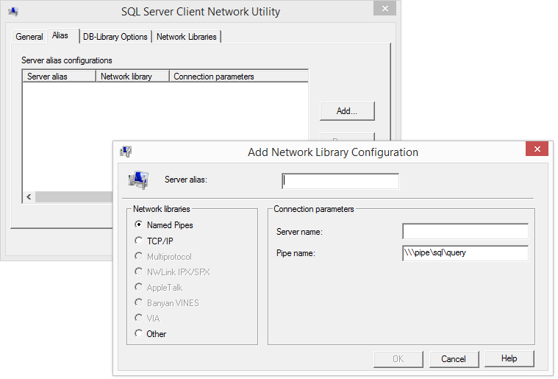558x379 pixels.
Task: Click the 'Server name:' label
Action: [x=299, y=232]
